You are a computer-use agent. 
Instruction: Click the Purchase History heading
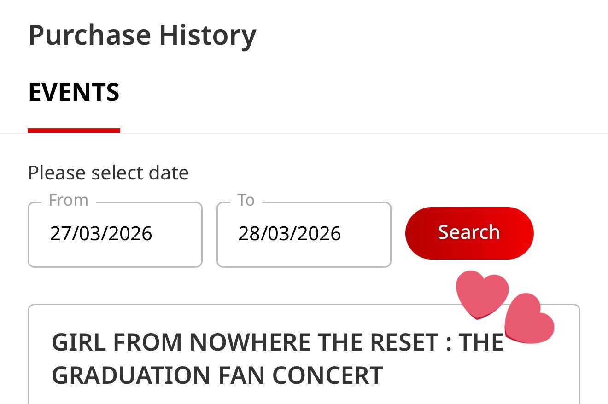click(x=142, y=35)
